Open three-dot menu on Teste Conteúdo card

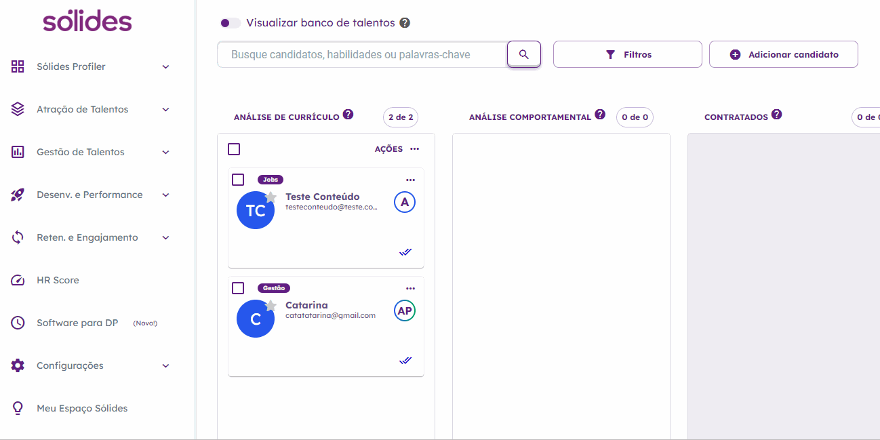[410, 180]
